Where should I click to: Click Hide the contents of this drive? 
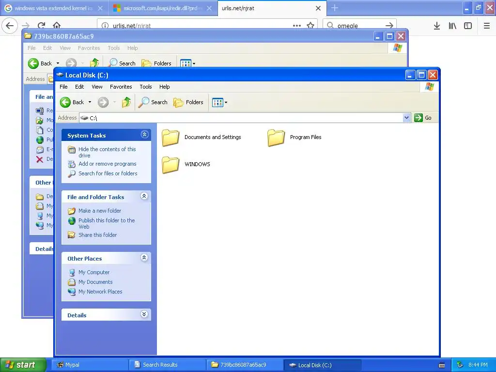(107, 152)
